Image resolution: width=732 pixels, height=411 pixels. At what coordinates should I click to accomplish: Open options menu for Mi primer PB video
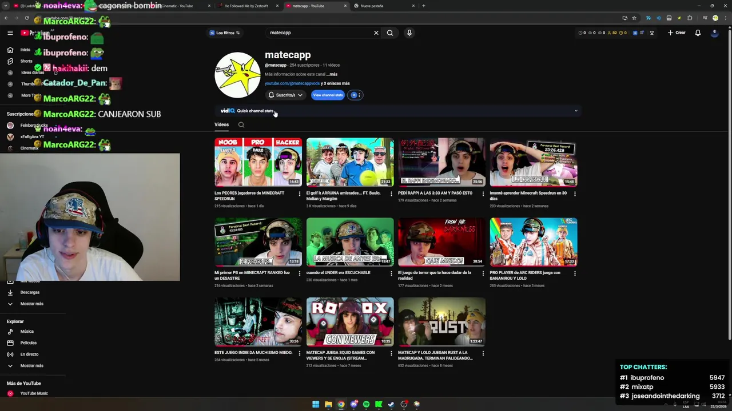pos(299,273)
